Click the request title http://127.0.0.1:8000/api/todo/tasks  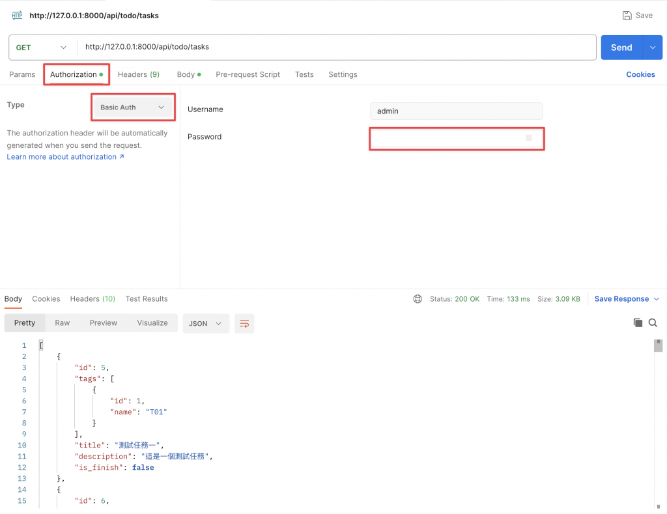pos(94,16)
